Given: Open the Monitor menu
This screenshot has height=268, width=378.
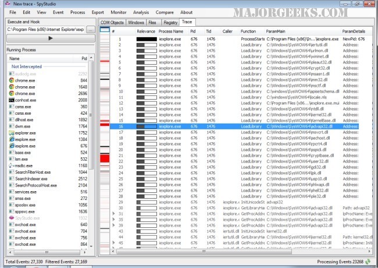Looking at the screenshot, I should (x=119, y=12).
